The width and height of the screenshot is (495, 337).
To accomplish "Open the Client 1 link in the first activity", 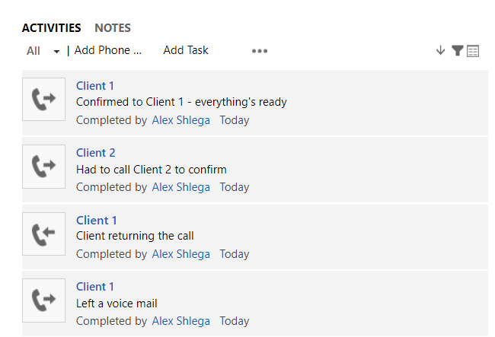I will 95,86.
